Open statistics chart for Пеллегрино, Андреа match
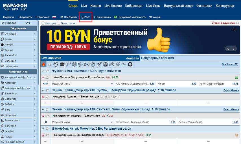 click(x=43, y=116)
